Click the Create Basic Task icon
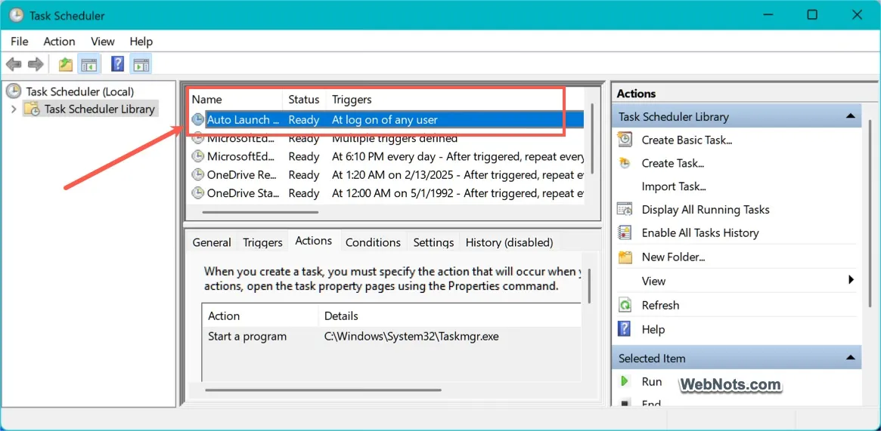The width and height of the screenshot is (881, 431). [x=625, y=140]
